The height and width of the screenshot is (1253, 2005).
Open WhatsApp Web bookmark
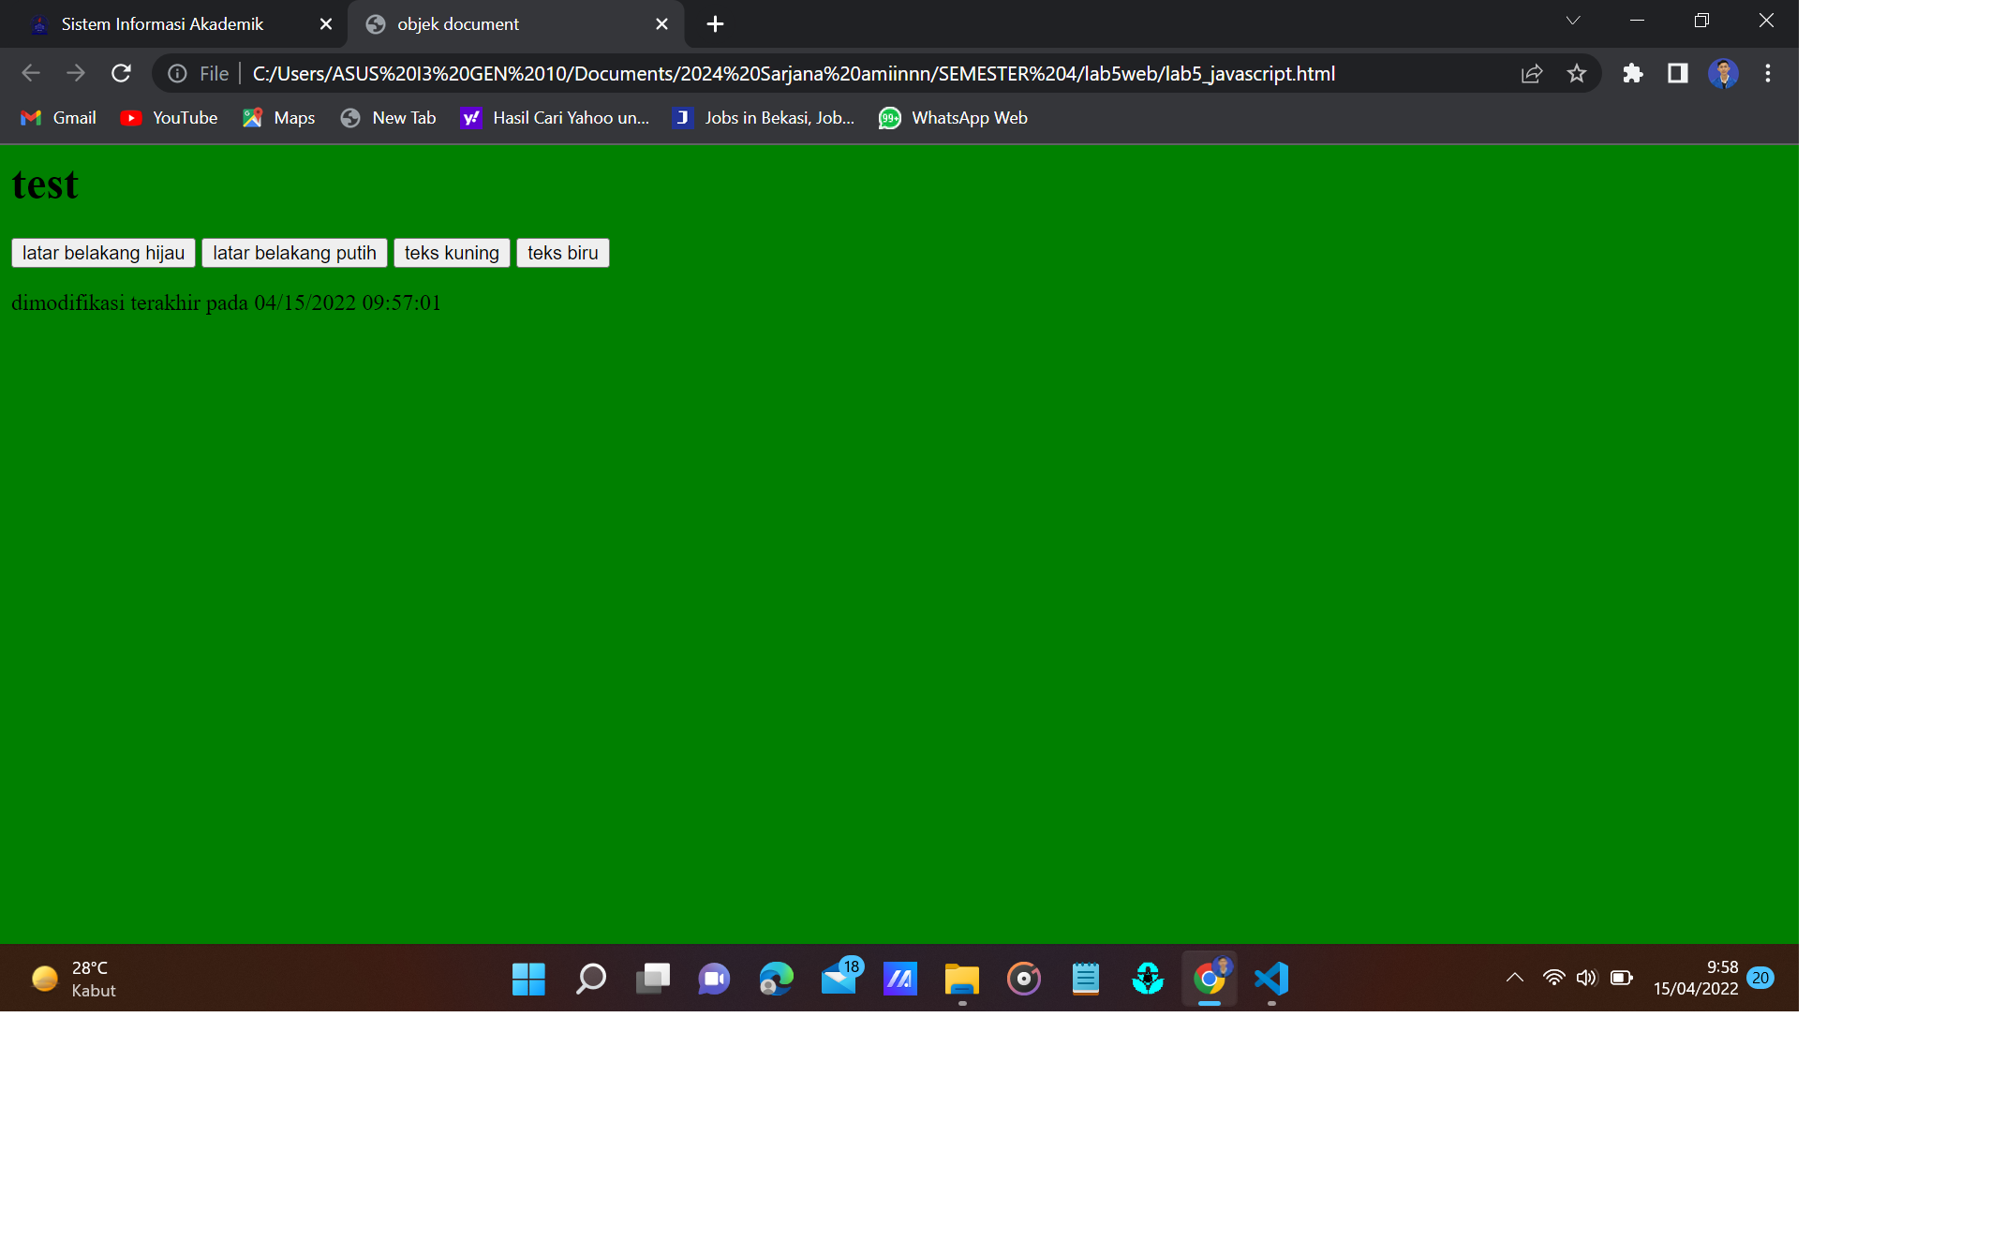tap(953, 118)
